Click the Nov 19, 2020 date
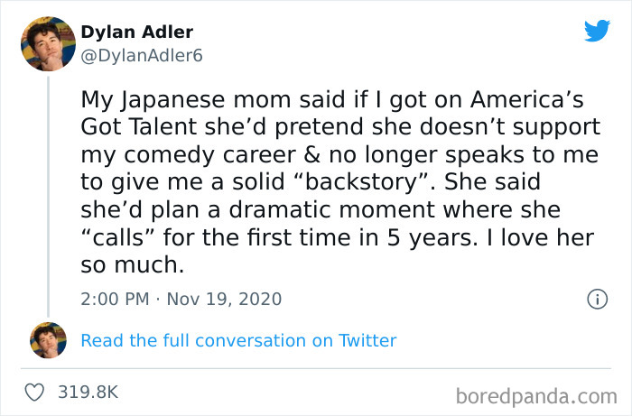 (x=221, y=299)
